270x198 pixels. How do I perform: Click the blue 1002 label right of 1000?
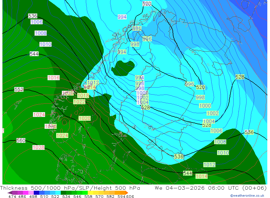pyautogui.click(x=213, y=113)
